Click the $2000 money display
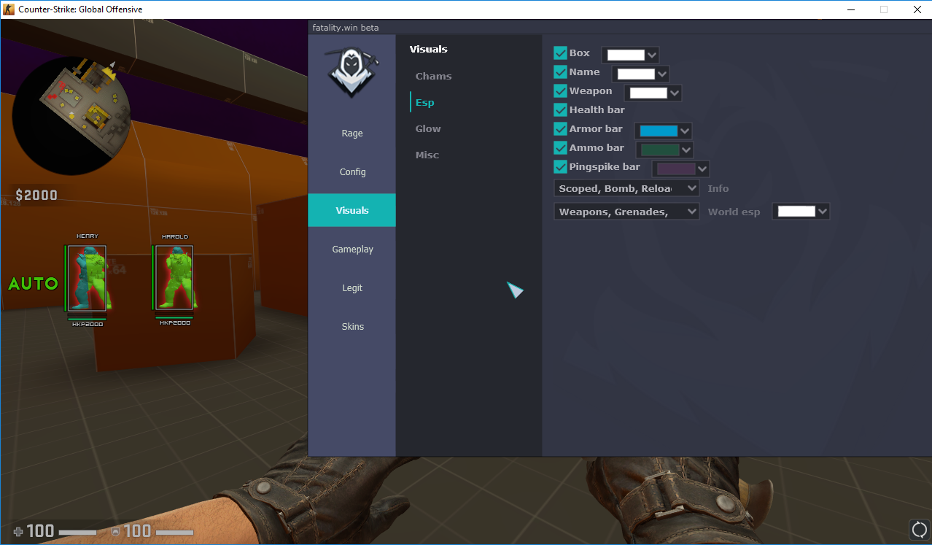932x545 pixels. (x=36, y=195)
